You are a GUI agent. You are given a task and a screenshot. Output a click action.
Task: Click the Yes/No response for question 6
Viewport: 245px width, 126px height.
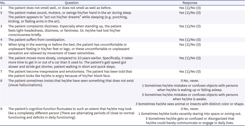(x=189, y=58)
